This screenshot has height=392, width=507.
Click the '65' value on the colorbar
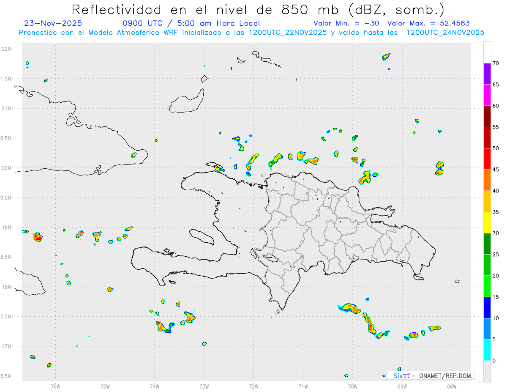(496, 84)
